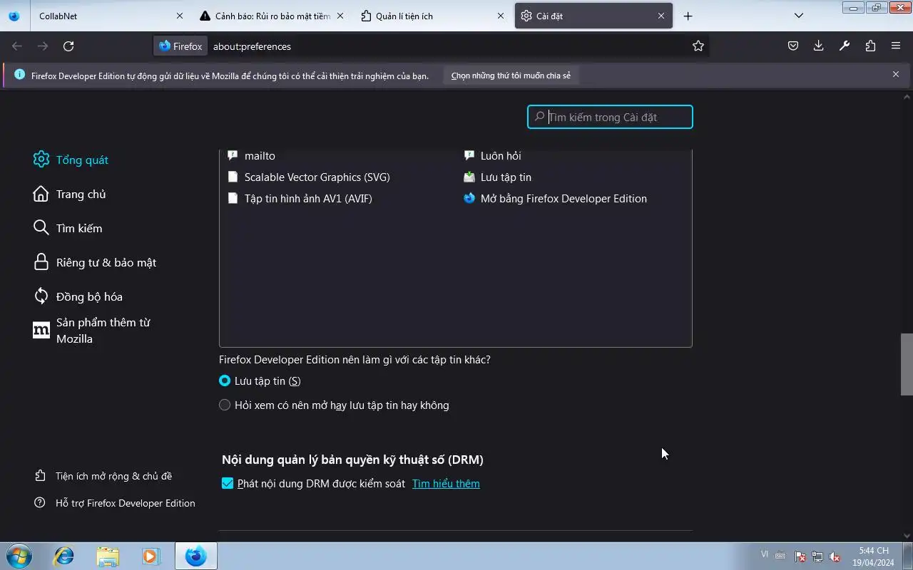Open Sản phẩm thêm từ Mozilla category
This screenshot has height=570, width=913.
(93, 331)
